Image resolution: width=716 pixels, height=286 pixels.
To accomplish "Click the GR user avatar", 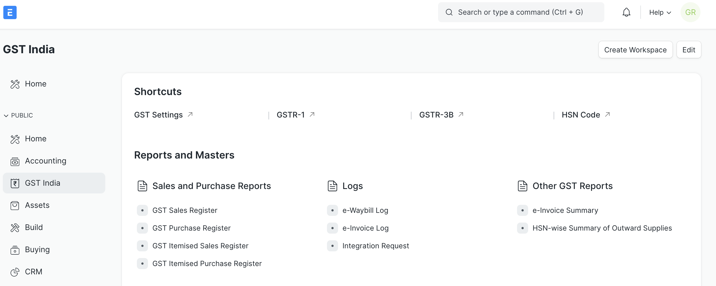I will pyautogui.click(x=690, y=12).
